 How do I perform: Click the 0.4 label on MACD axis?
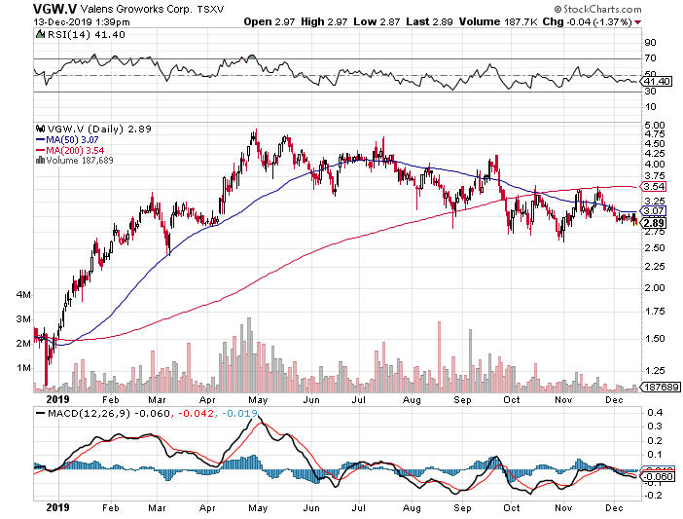click(x=655, y=413)
